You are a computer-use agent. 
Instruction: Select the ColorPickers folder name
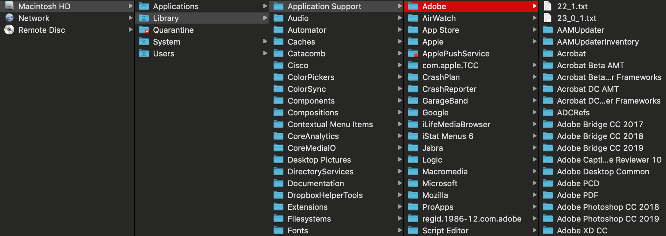(311, 77)
